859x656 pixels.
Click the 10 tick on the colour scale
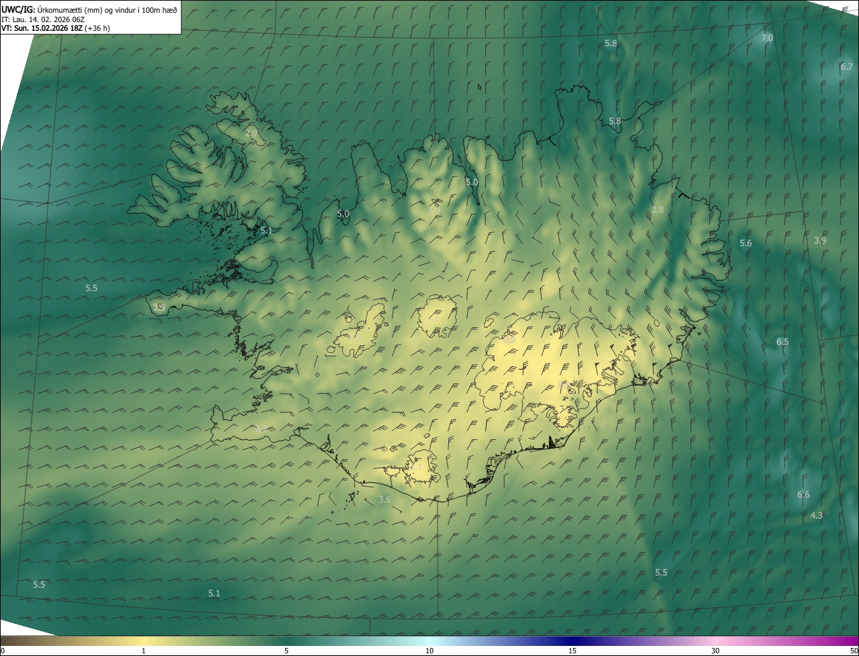(x=429, y=651)
